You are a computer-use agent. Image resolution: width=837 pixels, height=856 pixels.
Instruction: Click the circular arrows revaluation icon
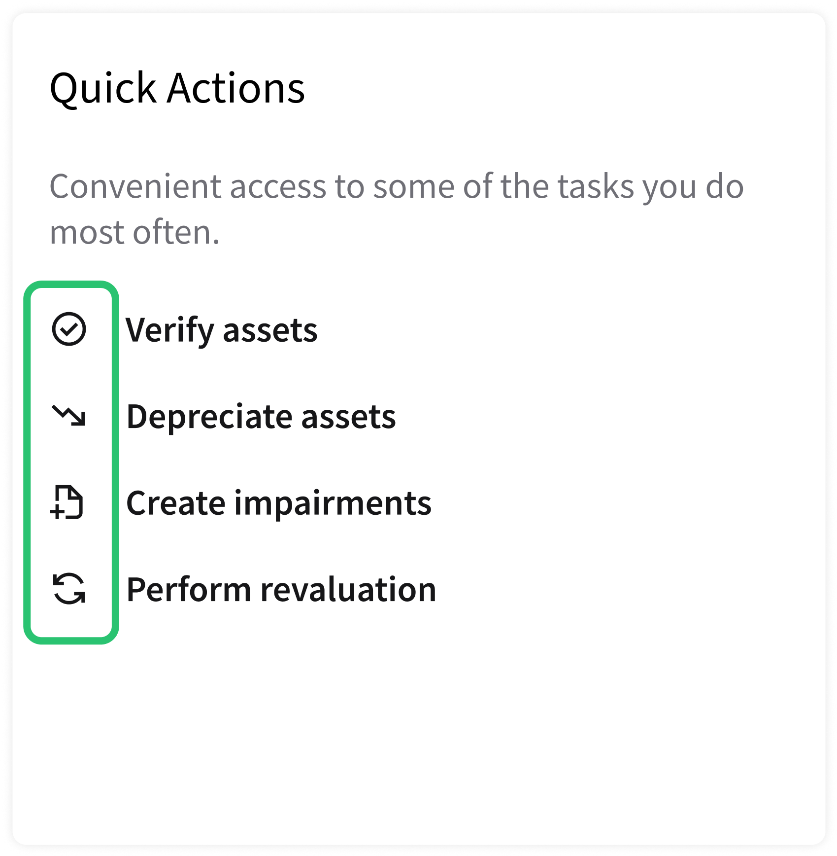tap(68, 589)
